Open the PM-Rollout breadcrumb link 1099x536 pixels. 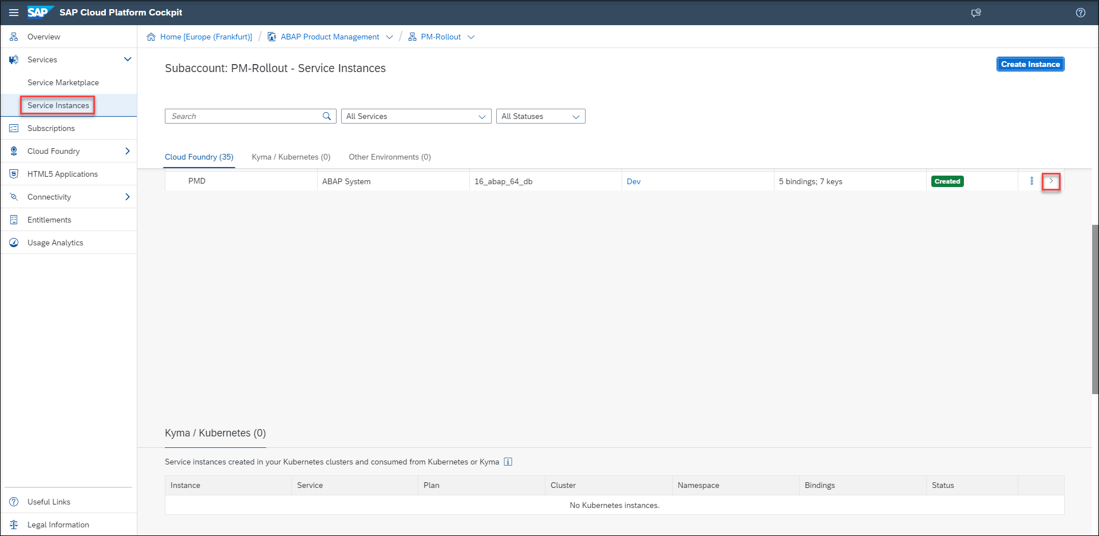coord(441,37)
